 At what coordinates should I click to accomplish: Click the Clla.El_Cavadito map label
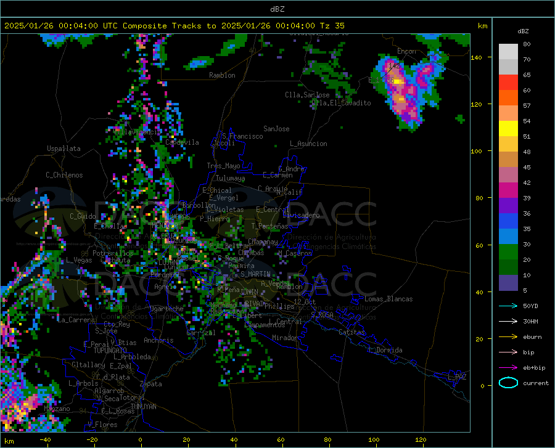(341, 103)
